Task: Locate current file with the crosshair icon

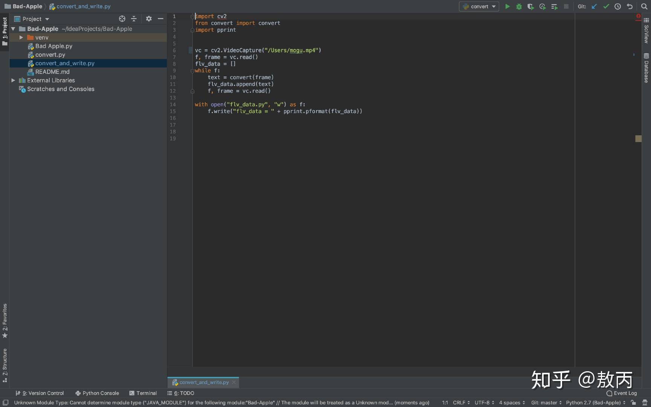Action: click(122, 19)
